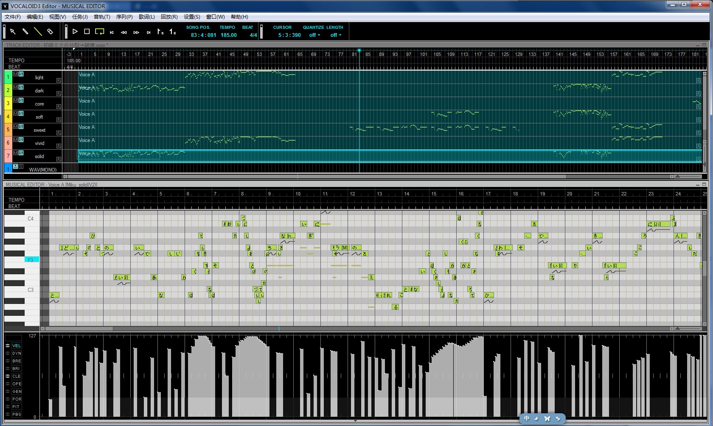The width and height of the screenshot is (713, 426).
Task: Click the 中 input method indicator
Action: coord(527,418)
